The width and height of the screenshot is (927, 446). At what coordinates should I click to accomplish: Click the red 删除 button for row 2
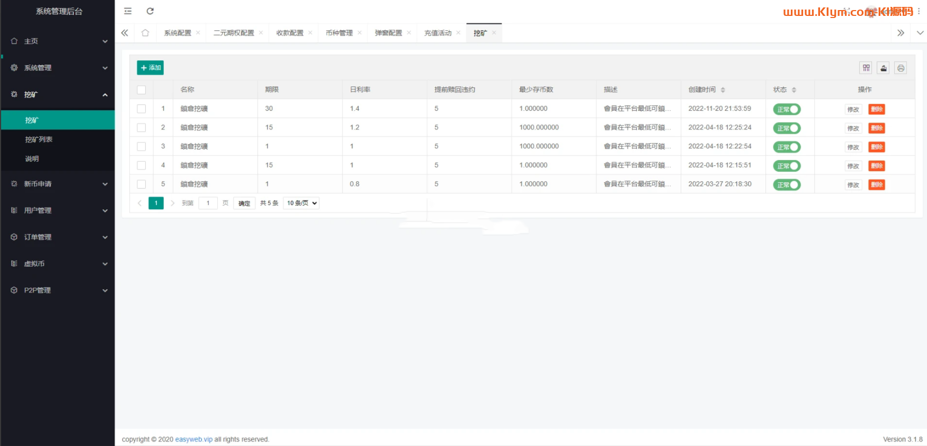(x=877, y=128)
